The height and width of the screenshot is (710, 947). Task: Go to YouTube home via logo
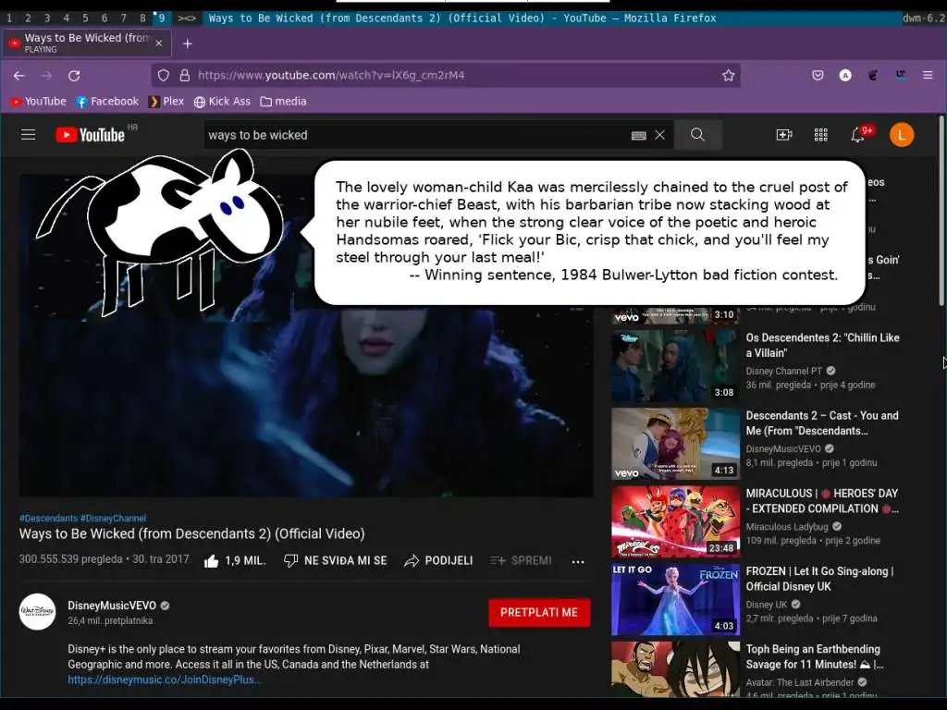tap(91, 135)
